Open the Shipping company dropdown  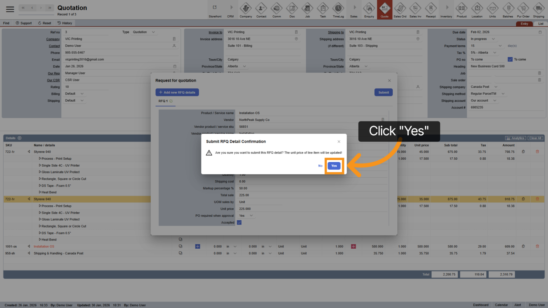[x=495, y=87]
